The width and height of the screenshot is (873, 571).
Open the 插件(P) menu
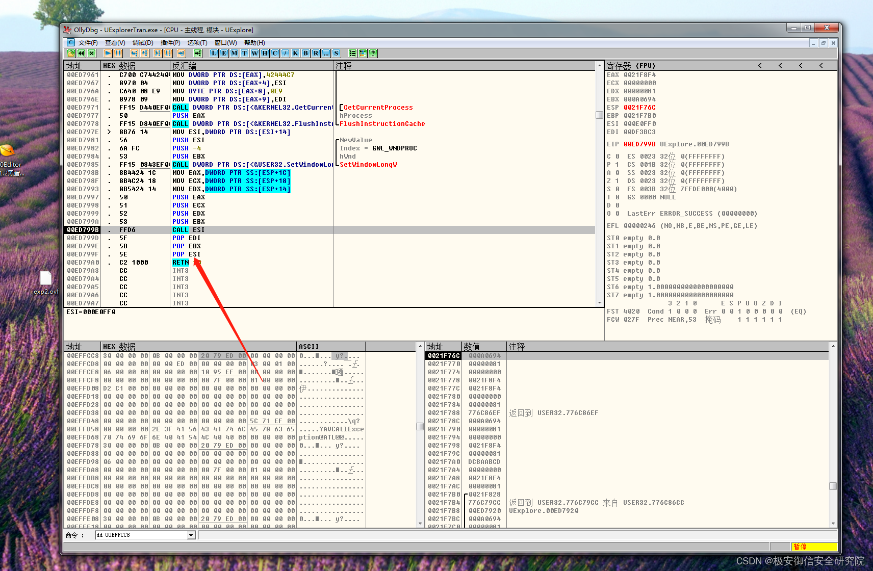coord(170,43)
